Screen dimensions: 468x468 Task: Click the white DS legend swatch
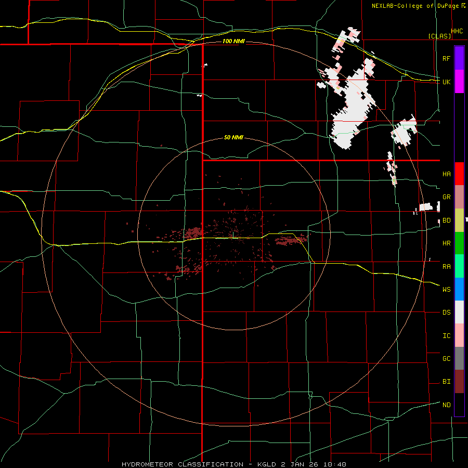click(459, 312)
